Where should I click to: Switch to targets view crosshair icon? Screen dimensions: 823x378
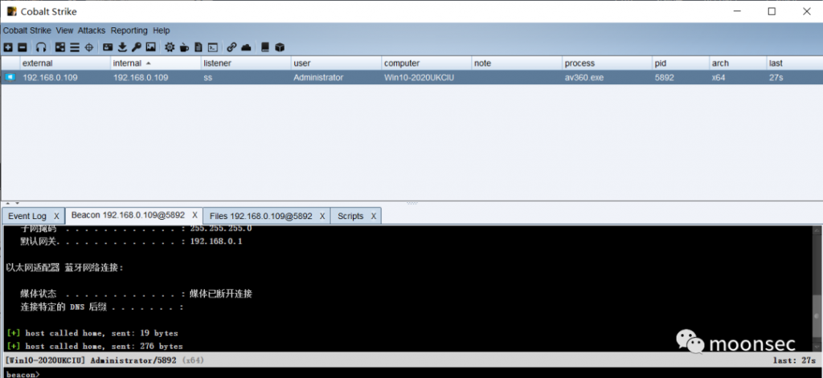(x=89, y=47)
